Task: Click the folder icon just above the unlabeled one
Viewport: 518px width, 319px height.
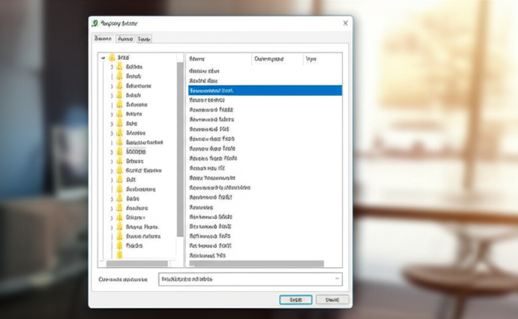Action: coord(119,246)
